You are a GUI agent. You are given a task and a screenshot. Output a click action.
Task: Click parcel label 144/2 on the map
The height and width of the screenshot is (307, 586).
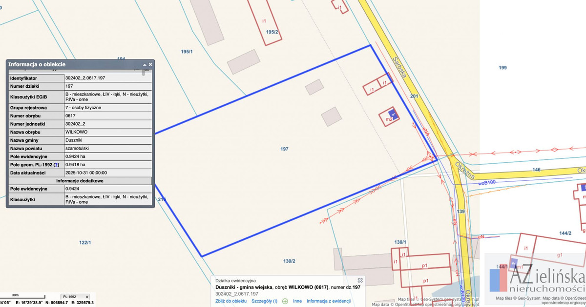point(565,233)
